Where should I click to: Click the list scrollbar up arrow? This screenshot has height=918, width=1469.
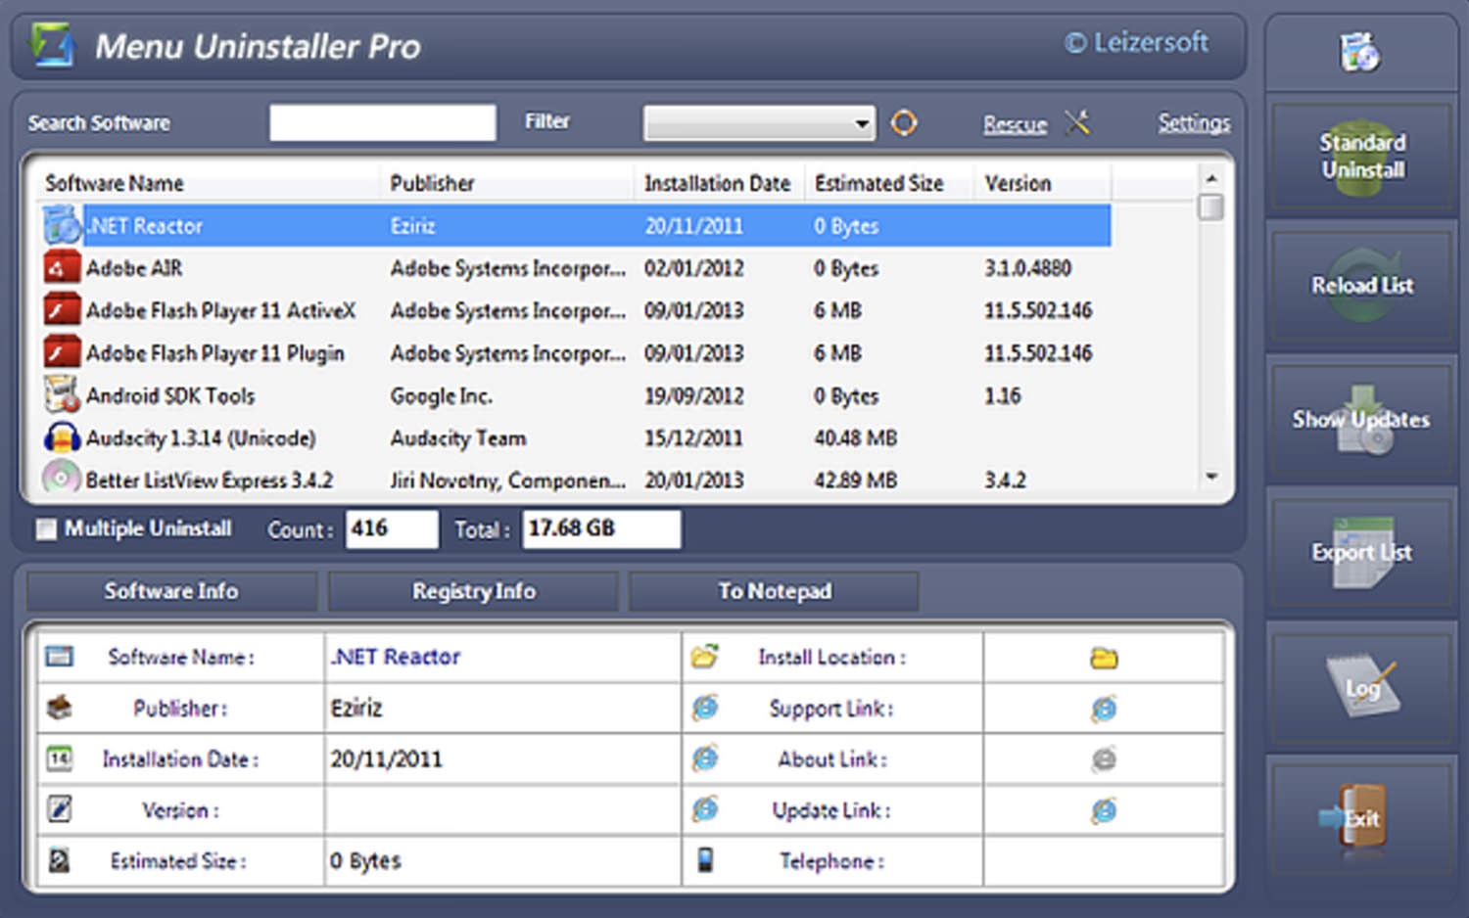coord(1211,179)
